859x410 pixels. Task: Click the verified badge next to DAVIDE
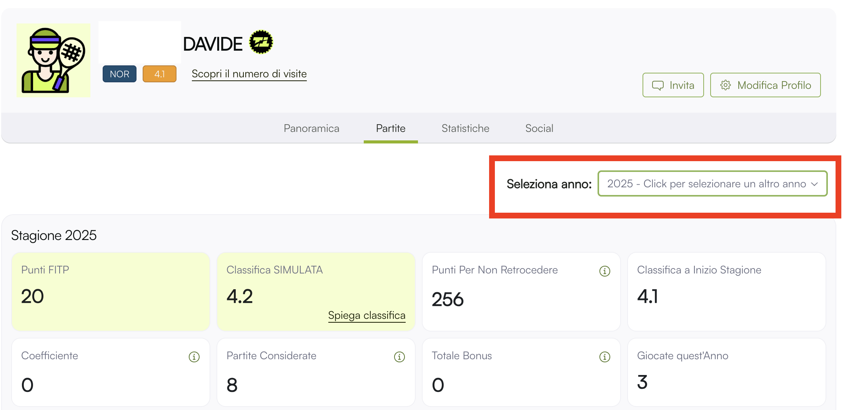coord(261,42)
